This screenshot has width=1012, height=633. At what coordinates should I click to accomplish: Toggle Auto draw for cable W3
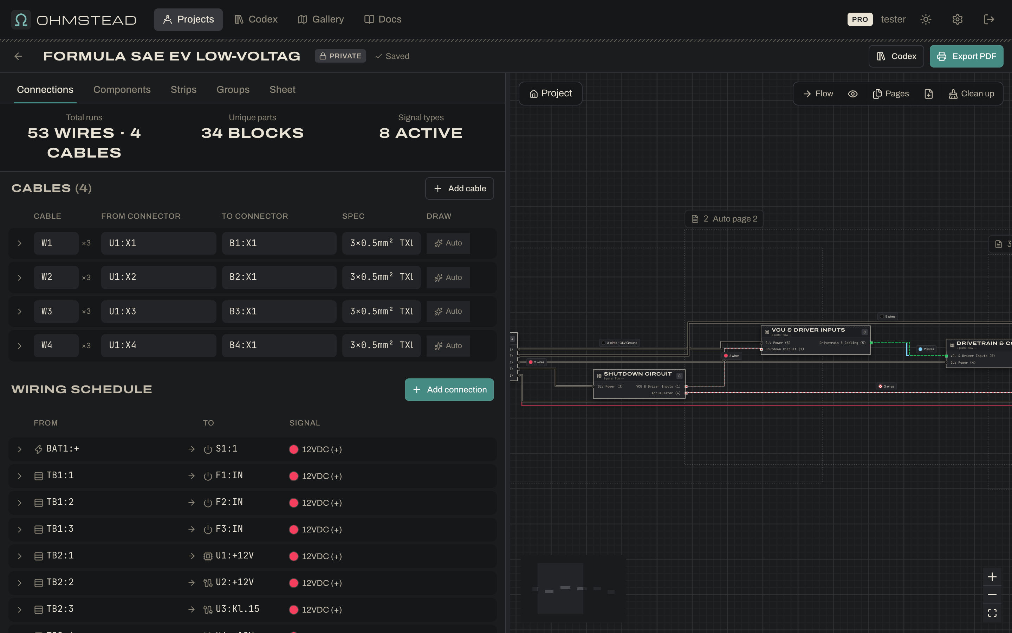click(448, 312)
